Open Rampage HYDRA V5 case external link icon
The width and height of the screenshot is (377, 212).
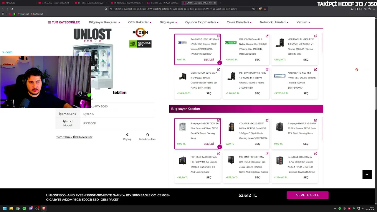[315, 120]
